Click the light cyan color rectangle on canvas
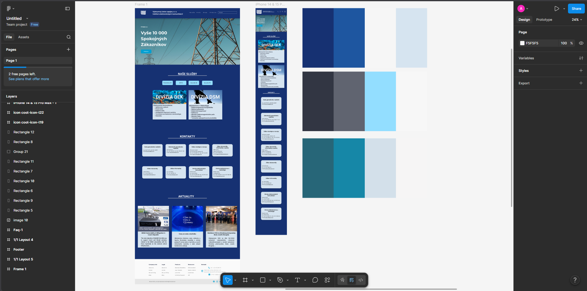 [380, 101]
